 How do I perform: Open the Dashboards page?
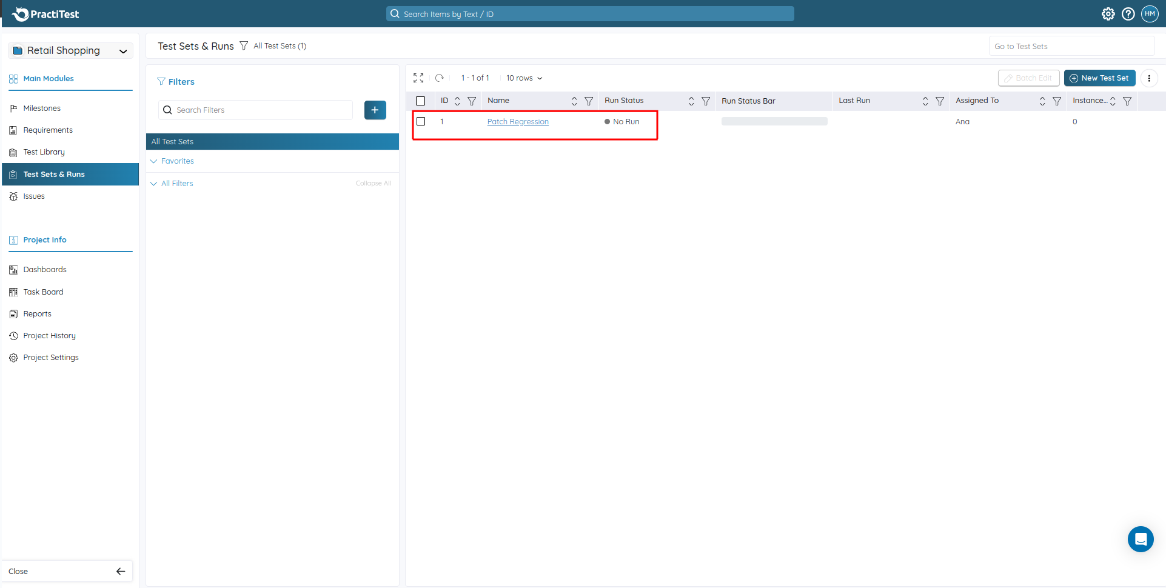[45, 270]
